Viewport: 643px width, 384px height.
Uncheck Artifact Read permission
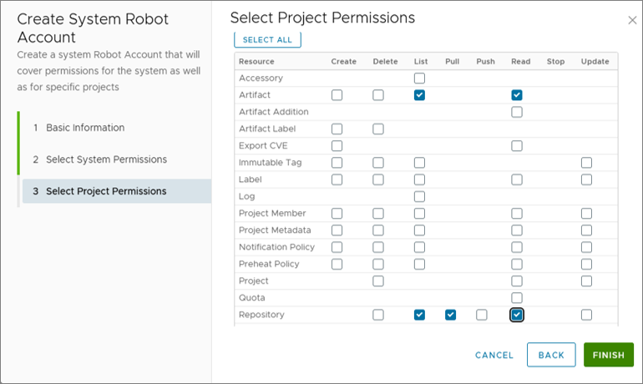pyautogui.click(x=517, y=95)
